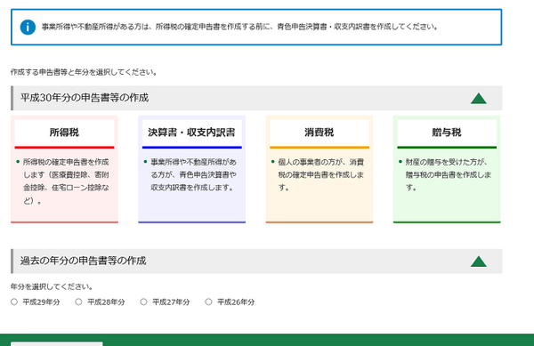Collapse the 過去の年分の申告書等の作成 section triangle
The width and height of the screenshot is (534, 346).
[x=479, y=262]
